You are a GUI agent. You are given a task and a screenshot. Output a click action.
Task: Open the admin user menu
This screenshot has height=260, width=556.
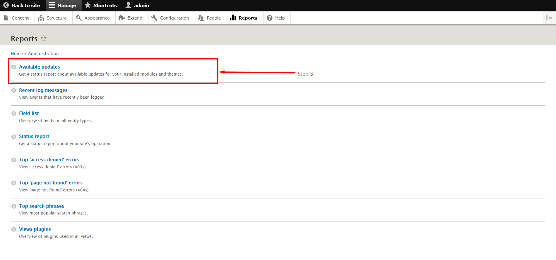[x=137, y=5]
